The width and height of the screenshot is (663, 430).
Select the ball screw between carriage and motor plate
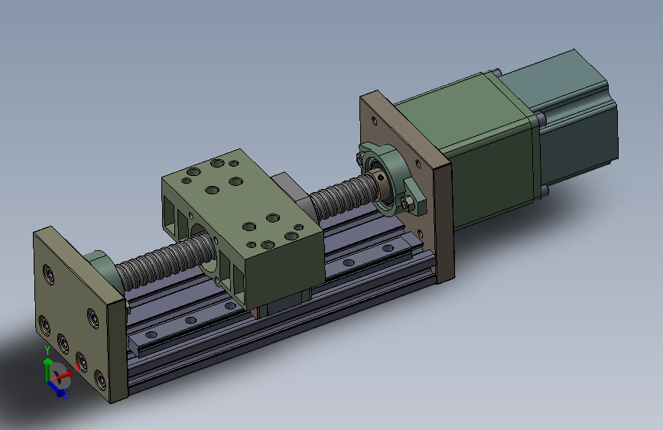pyautogui.click(x=345, y=197)
